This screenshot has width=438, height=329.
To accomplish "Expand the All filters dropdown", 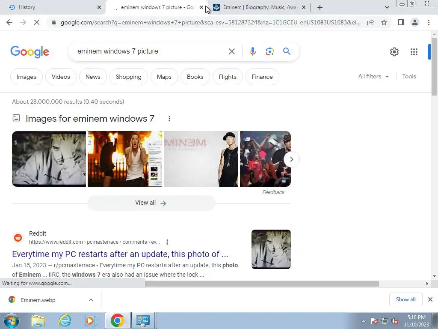I will point(373,76).
